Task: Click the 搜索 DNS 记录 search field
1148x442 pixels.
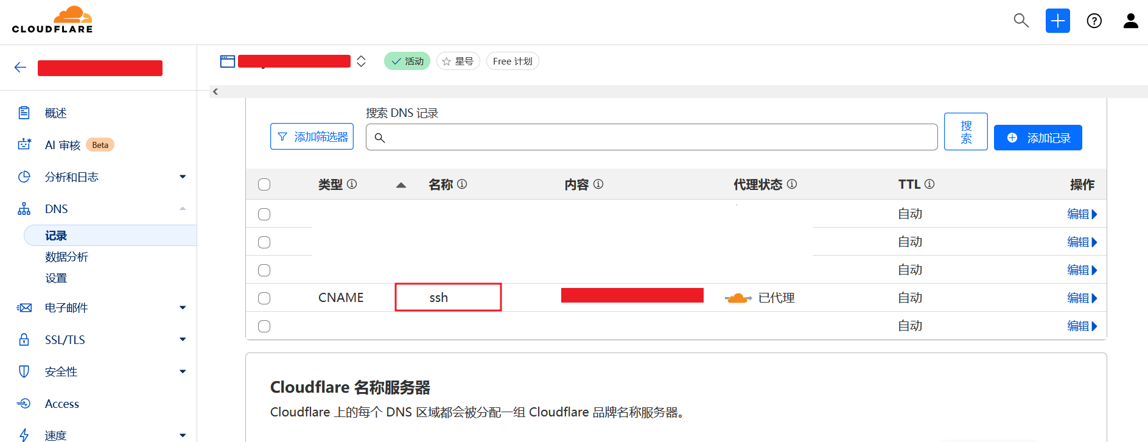Action: click(x=651, y=137)
